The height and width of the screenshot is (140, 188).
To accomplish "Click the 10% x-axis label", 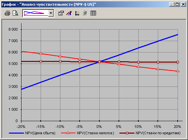I will tap(138, 127).
